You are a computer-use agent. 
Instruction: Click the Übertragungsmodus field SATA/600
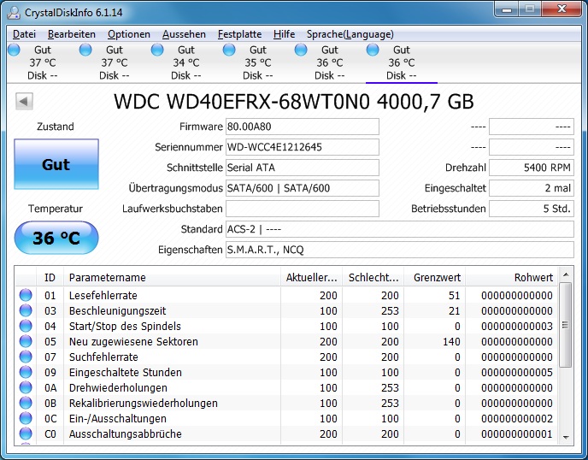pos(303,188)
